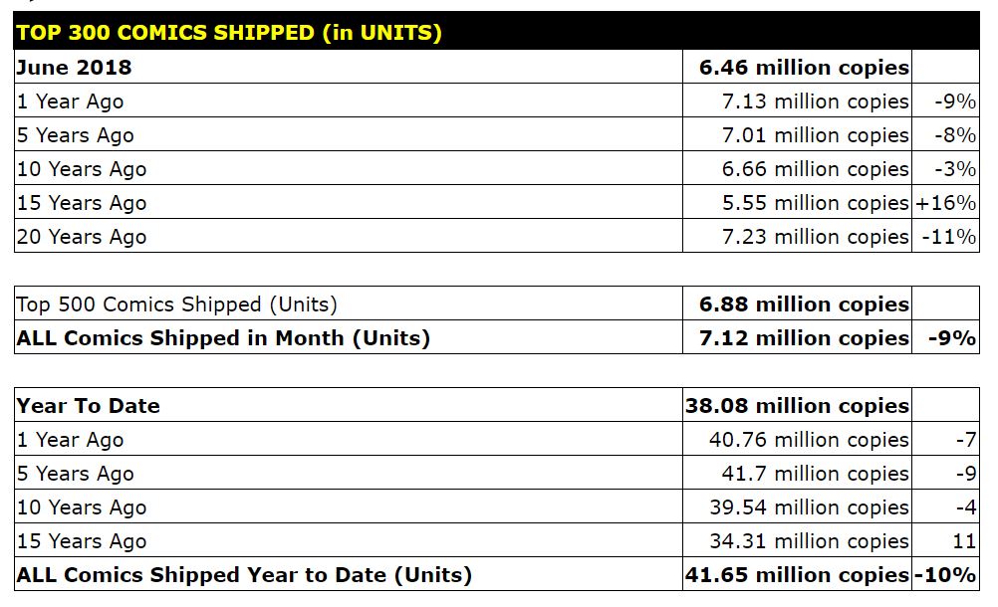This screenshot has width=998, height=607.
Task: Select the Top 500 Comics Shipped label
Action: (x=177, y=304)
